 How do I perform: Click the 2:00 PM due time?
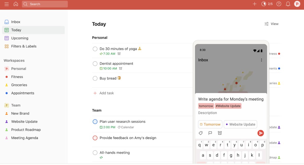point(107,127)
